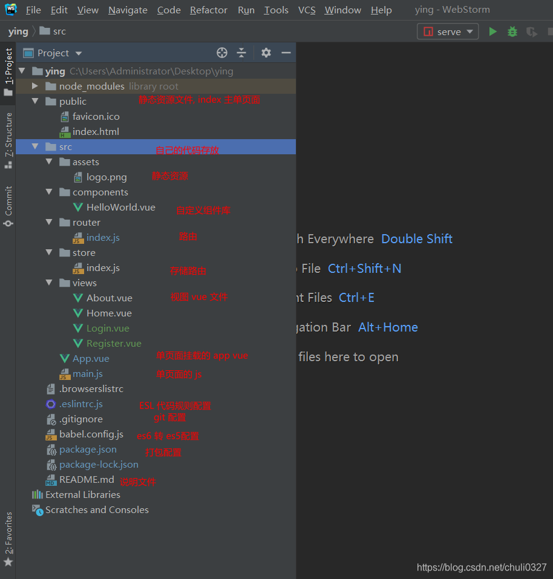Click the .gitignore file icon
Image resolution: width=553 pixels, height=579 pixels.
click(x=51, y=419)
